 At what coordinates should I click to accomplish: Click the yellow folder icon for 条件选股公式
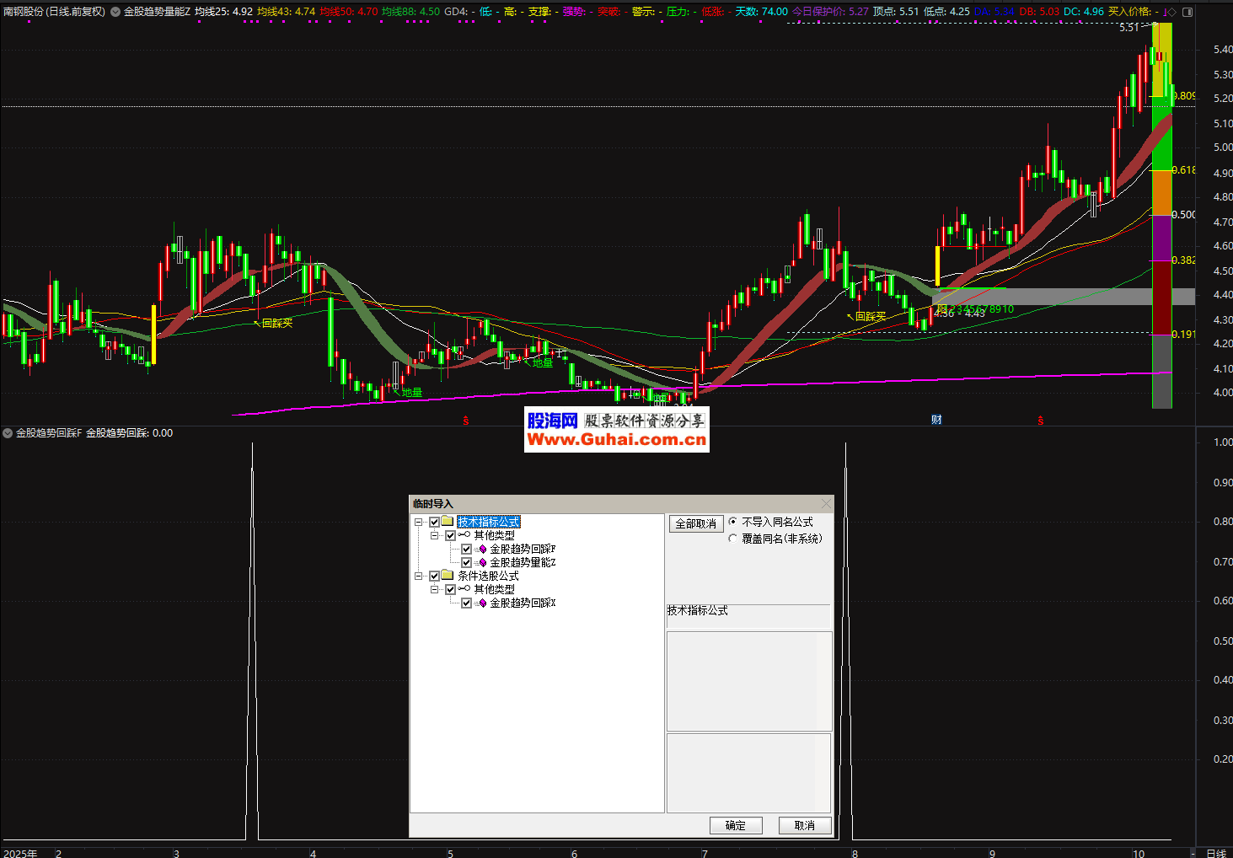(448, 576)
